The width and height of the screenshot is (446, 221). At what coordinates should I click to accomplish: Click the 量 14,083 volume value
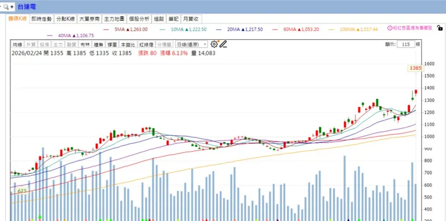[203, 53]
